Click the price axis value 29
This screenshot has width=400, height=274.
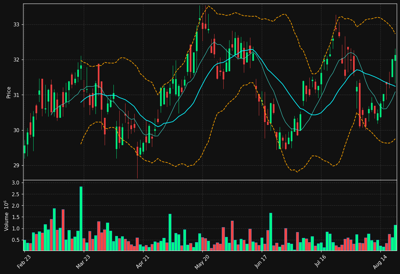[x=17, y=166]
